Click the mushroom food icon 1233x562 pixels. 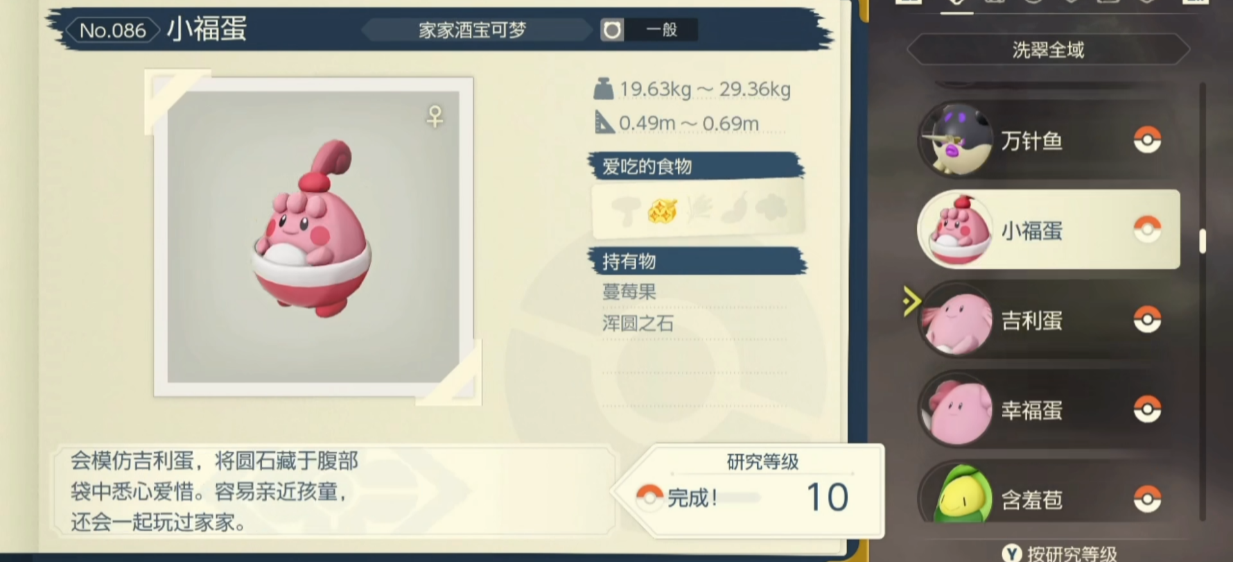tap(625, 210)
